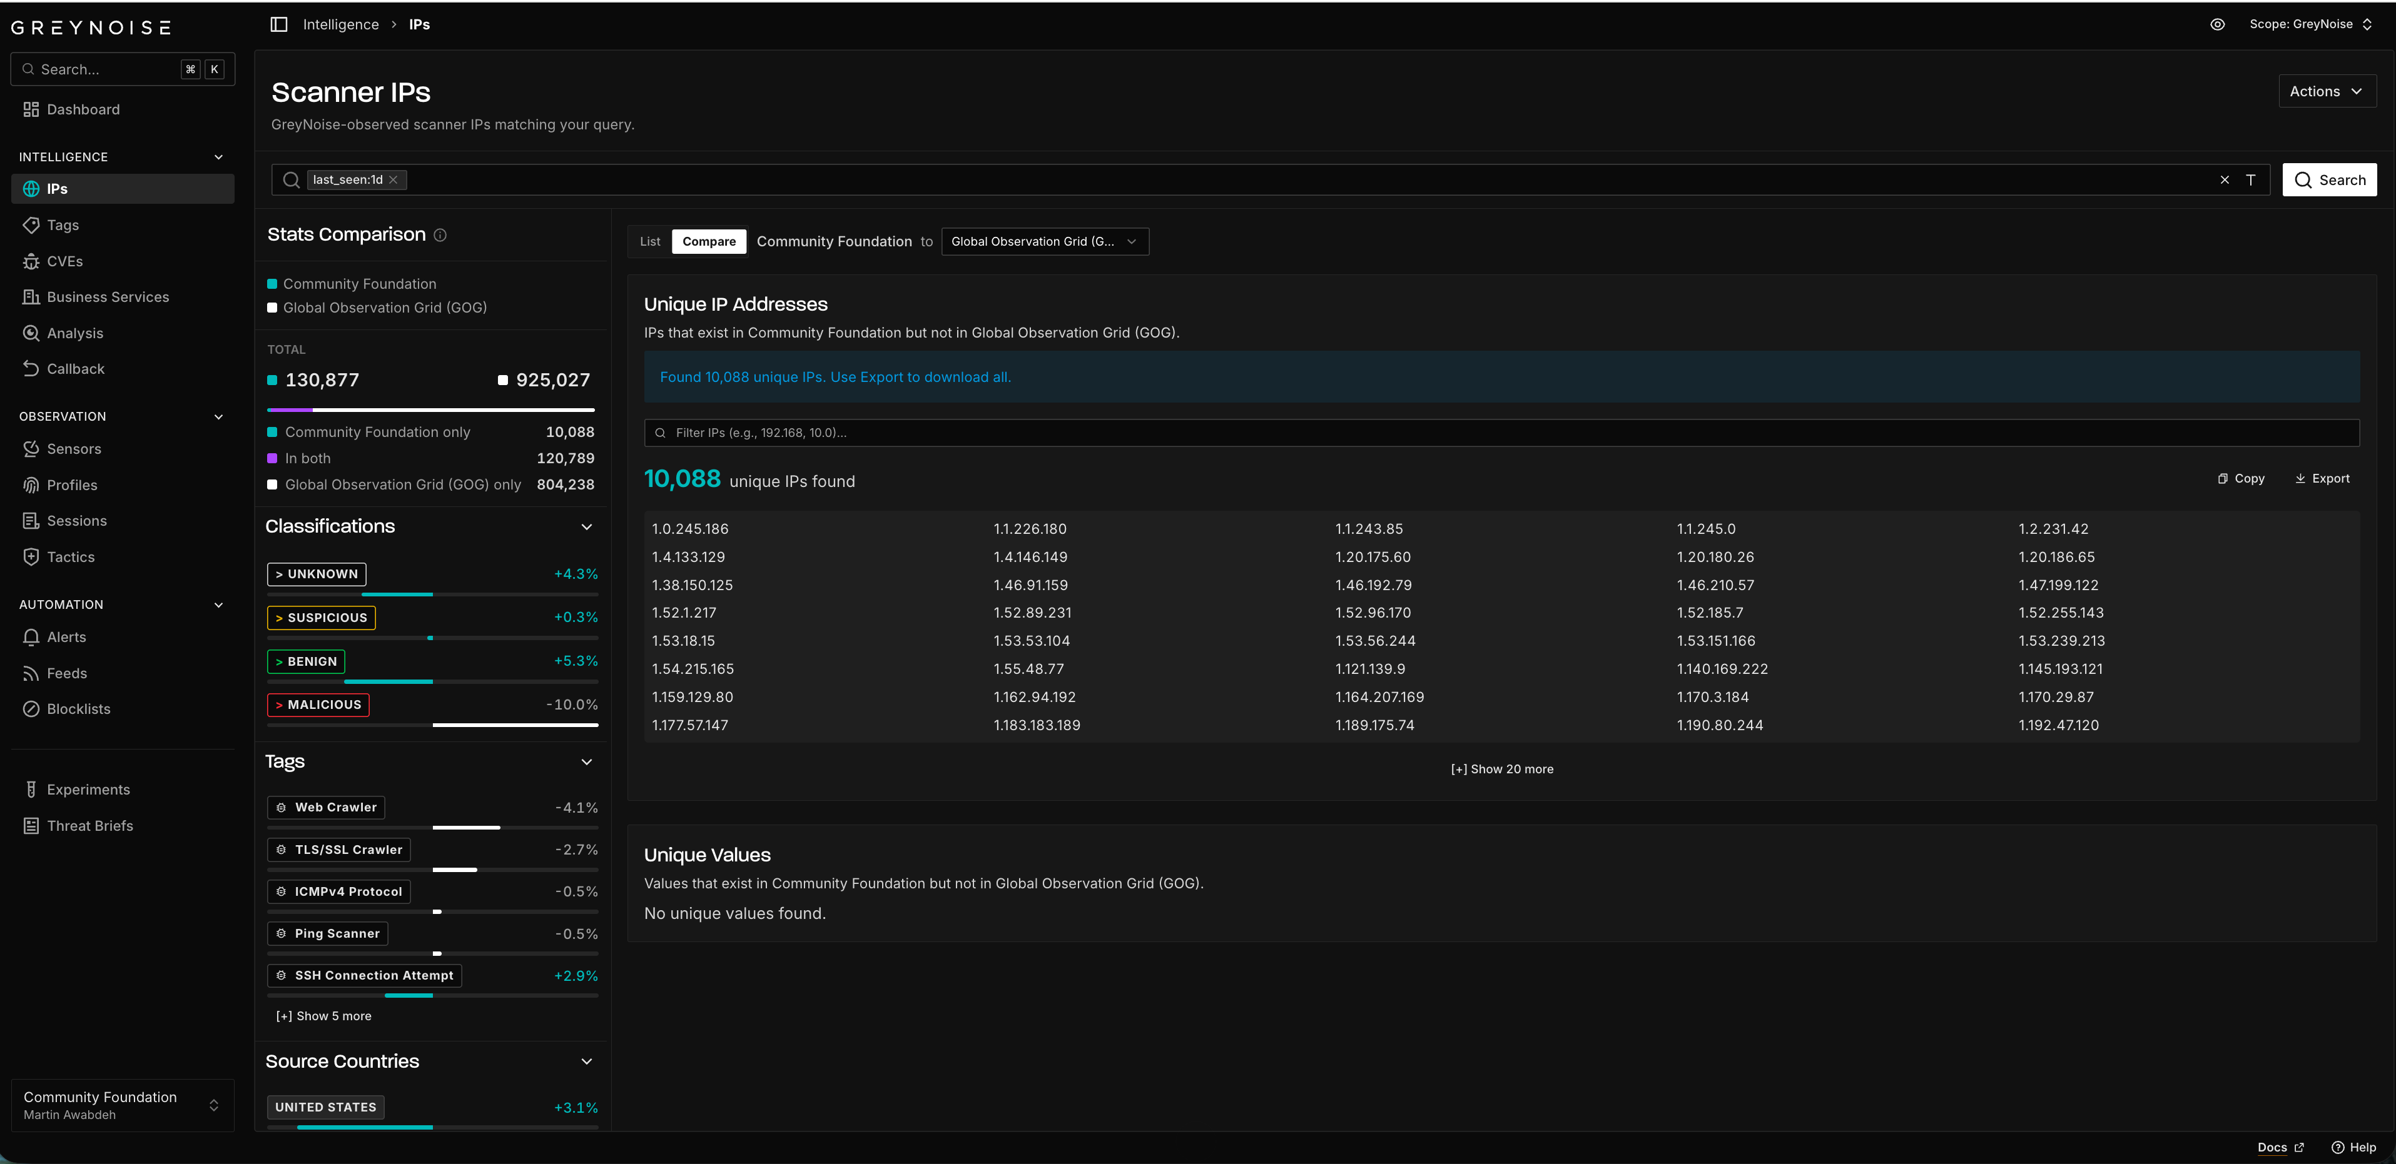Viewport: 2396px width, 1164px height.
Task: Collapse the Source Countries section
Action: click(x=587, y=1061)
